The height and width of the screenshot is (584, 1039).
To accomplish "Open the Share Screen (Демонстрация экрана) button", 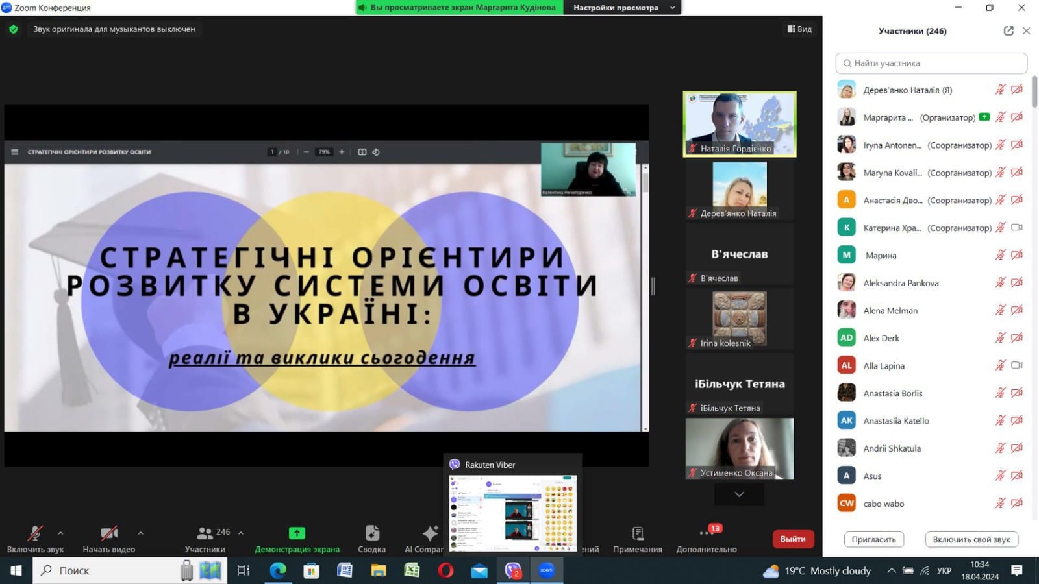I will click(297, 539).
